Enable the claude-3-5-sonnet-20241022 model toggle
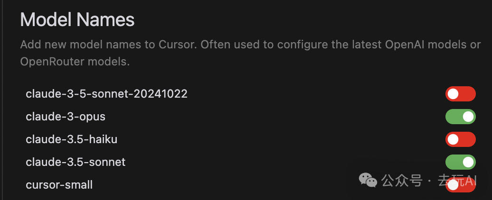 click(460, 94)
